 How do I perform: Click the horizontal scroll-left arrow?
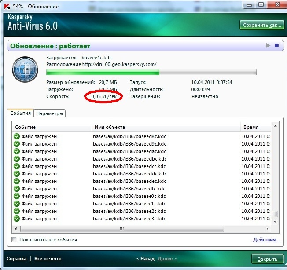[x=16, y=229]
